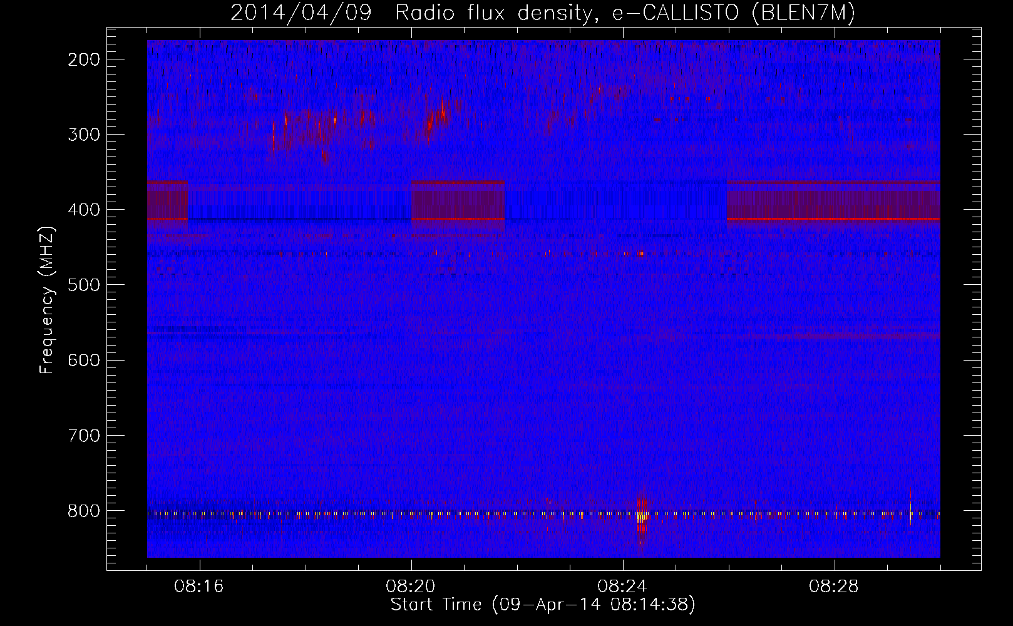Click the 600 frequency tick label

click(x=84, y=360)
